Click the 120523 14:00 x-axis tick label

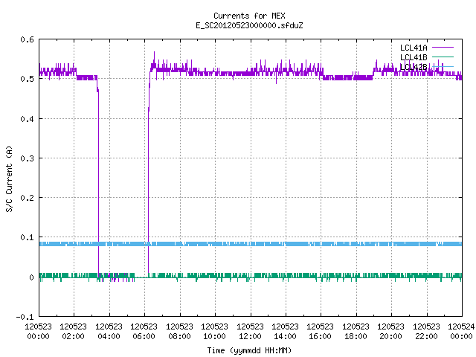point(285,332)
